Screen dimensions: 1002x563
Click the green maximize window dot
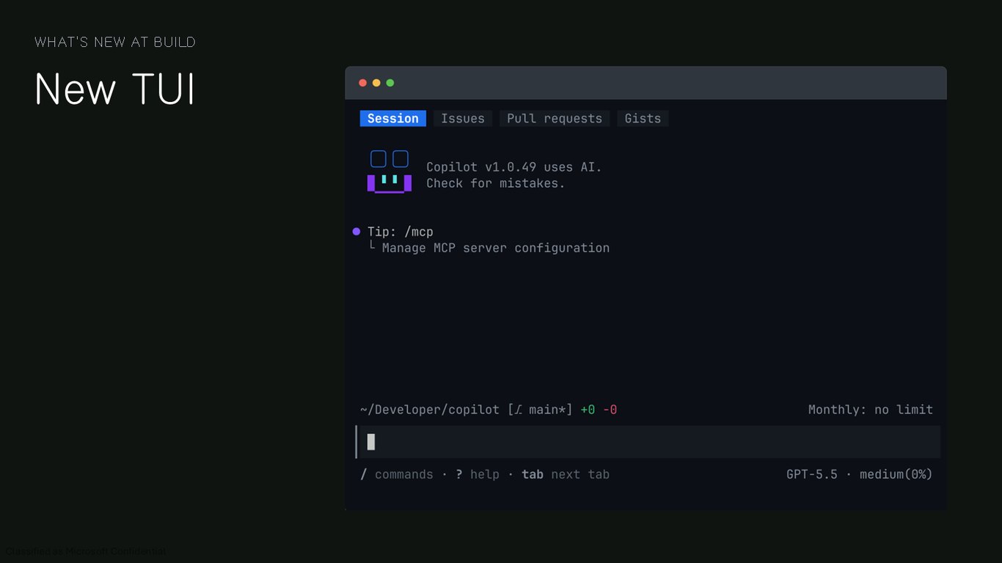click(390, 83)
